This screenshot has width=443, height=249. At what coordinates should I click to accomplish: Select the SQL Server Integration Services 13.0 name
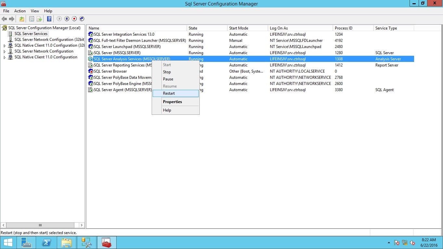pyautogui.click(x=124, y=34)
